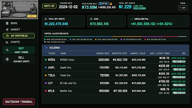This screenshot has height=108, width=192.
Task: Click the Help label on room thumbnail
Action: point(32,16)
